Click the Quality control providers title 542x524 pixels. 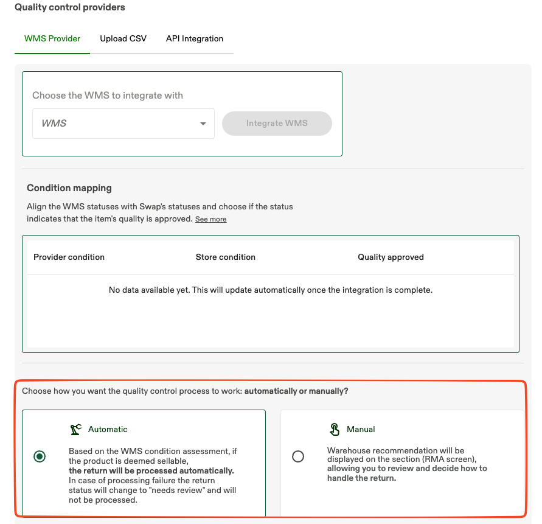[x=69, y=7]
